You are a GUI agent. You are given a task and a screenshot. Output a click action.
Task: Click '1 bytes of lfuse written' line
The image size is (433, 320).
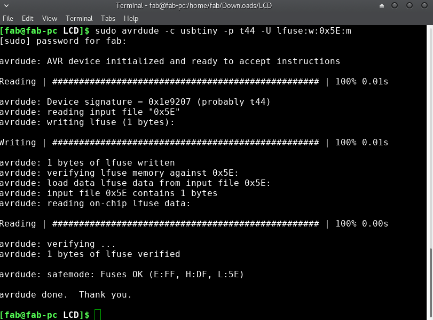[87, 163]
